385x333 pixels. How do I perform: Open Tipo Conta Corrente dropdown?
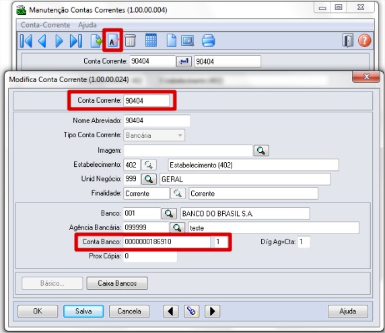[154, 135]
